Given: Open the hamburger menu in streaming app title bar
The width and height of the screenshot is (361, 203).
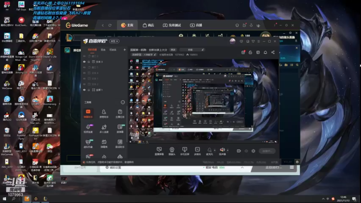Looking at the screenshot, I should [x=259, y=41].
